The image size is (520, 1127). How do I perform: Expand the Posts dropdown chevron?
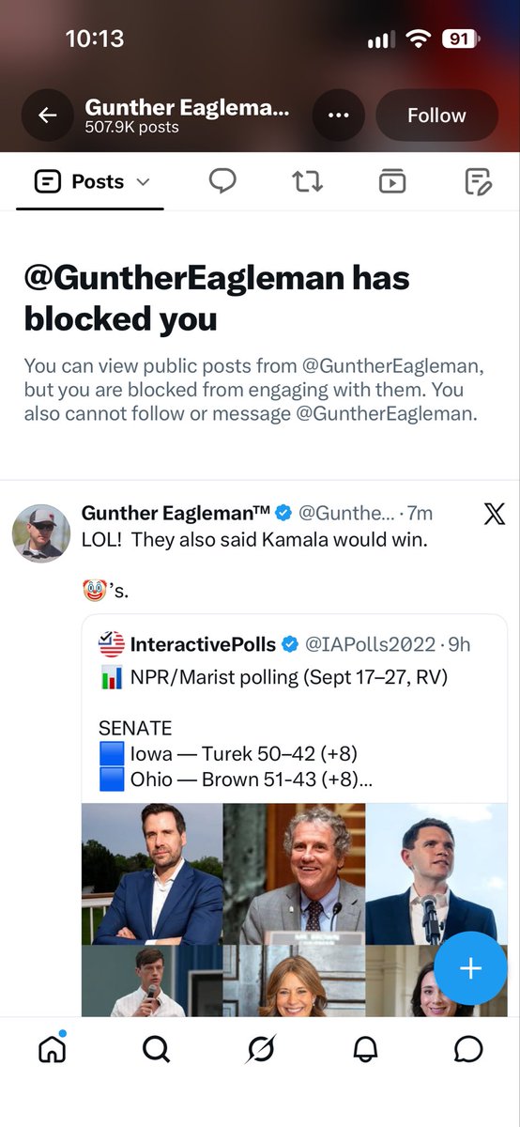coord(143,182)
